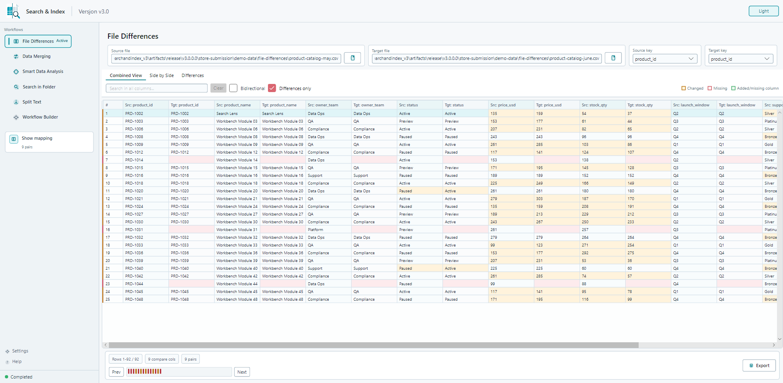Switch theme with the Light button

point(763,11)
